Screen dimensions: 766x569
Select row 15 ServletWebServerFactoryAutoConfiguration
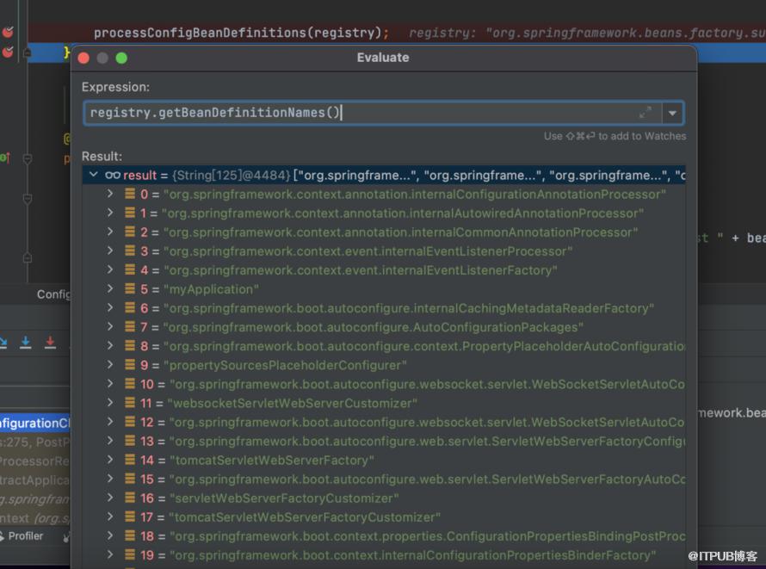click(x=384, y=479)
